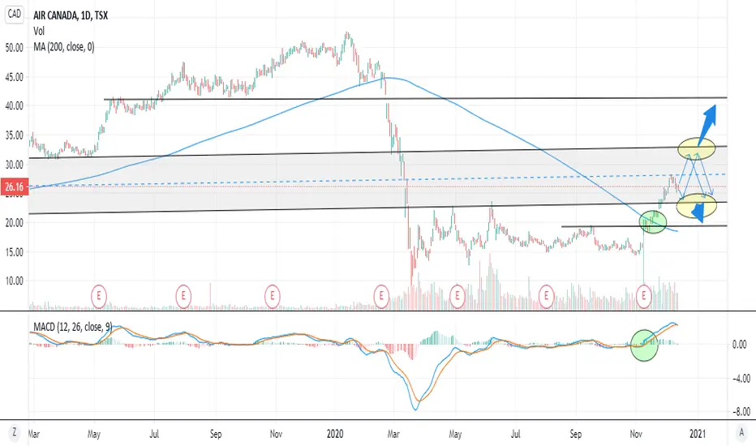The width and height of the screenshot is (756, 446).
Task: Open the leftmost earnings E marker
Action: click(x=99, y=295)
